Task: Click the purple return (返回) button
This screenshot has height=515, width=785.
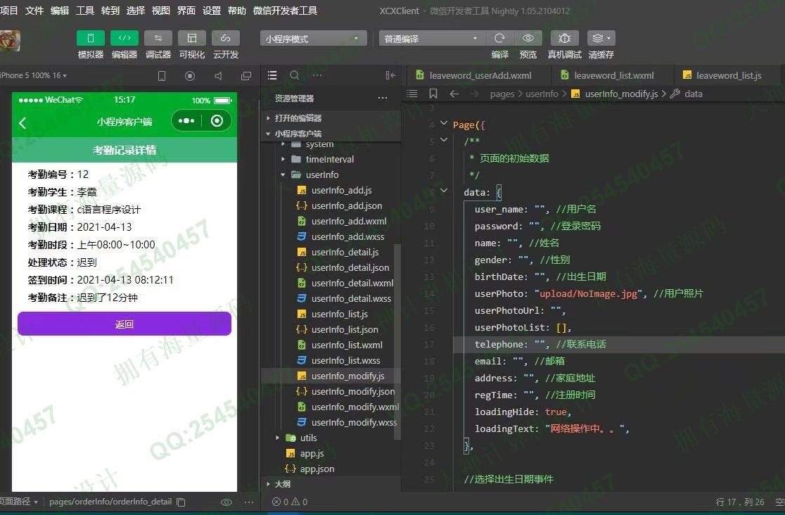Action: pos(125,324)
